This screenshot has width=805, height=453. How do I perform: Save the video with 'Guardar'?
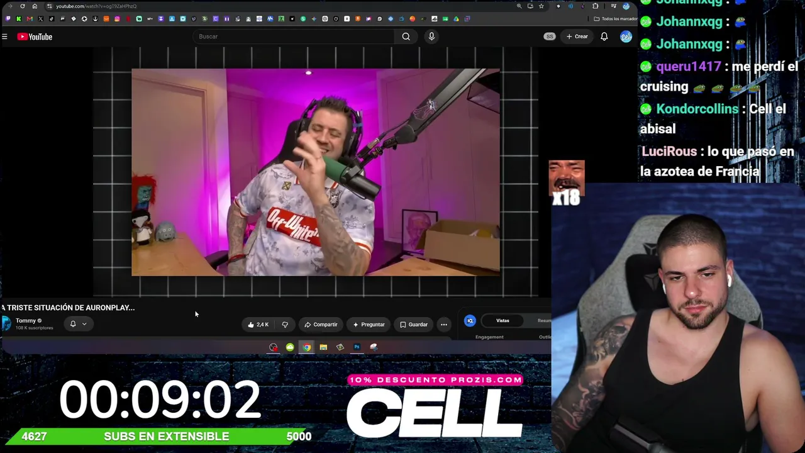point(414,325)
